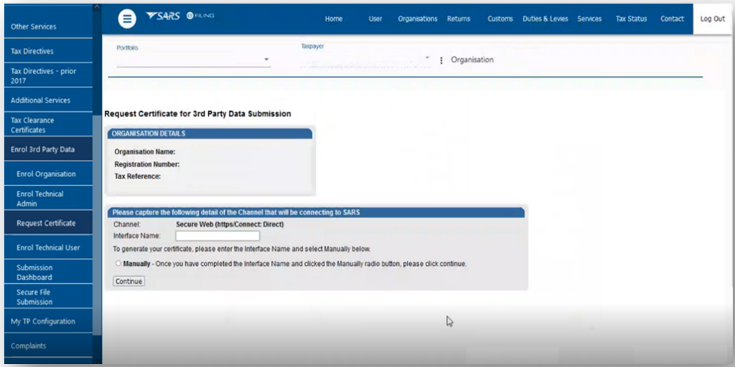Open Tax Directives in the sidebar

click(48, 51)
